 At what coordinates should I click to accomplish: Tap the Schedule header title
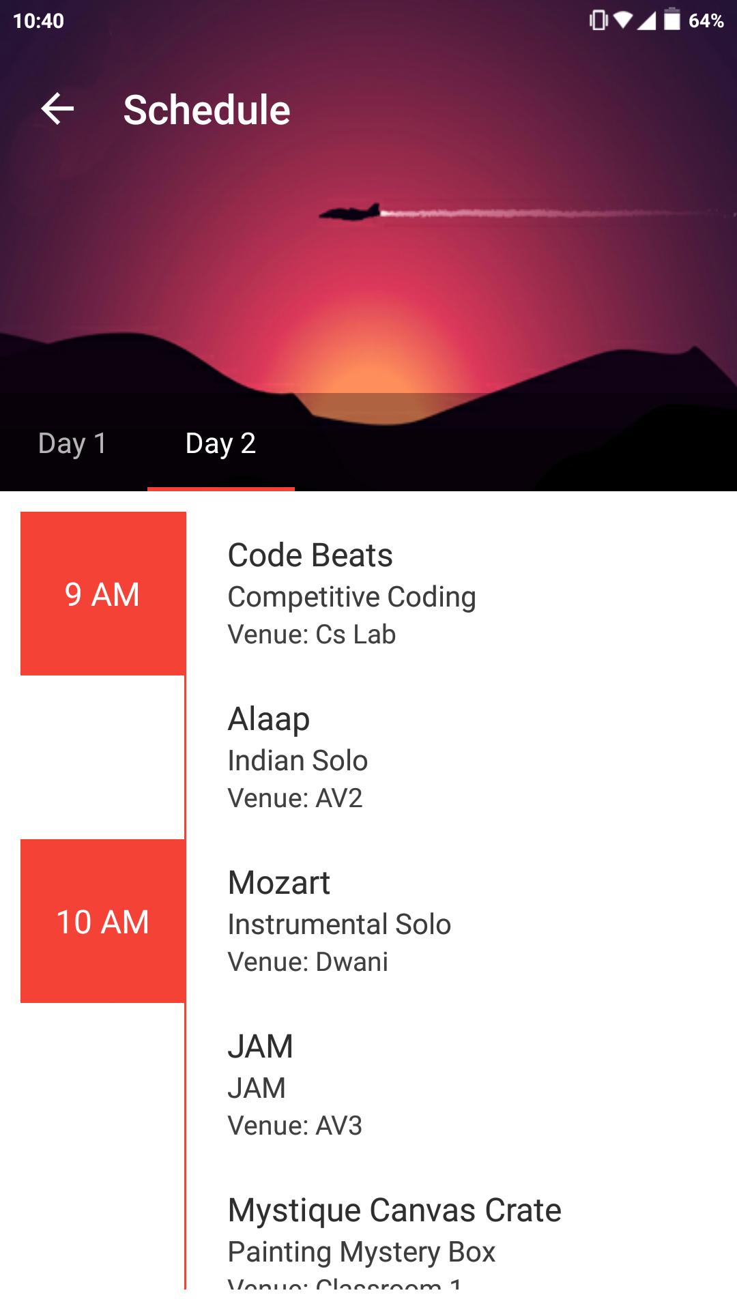207,110
